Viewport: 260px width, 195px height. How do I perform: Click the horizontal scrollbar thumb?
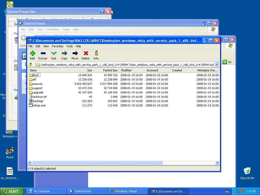pos(97,163)
